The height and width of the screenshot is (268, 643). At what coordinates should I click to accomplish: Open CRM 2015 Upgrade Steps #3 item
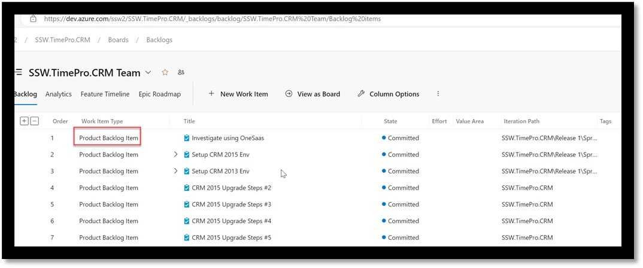231,205
